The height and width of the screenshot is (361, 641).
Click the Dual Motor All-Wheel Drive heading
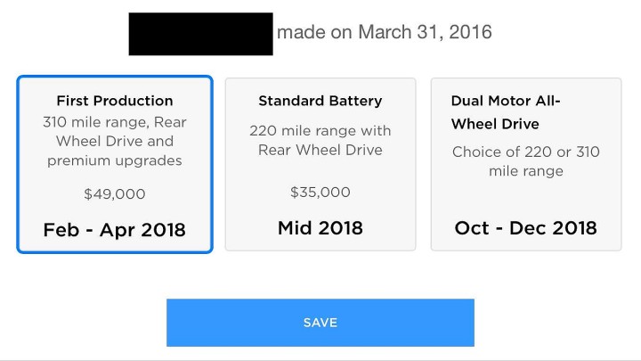point(506,112)
